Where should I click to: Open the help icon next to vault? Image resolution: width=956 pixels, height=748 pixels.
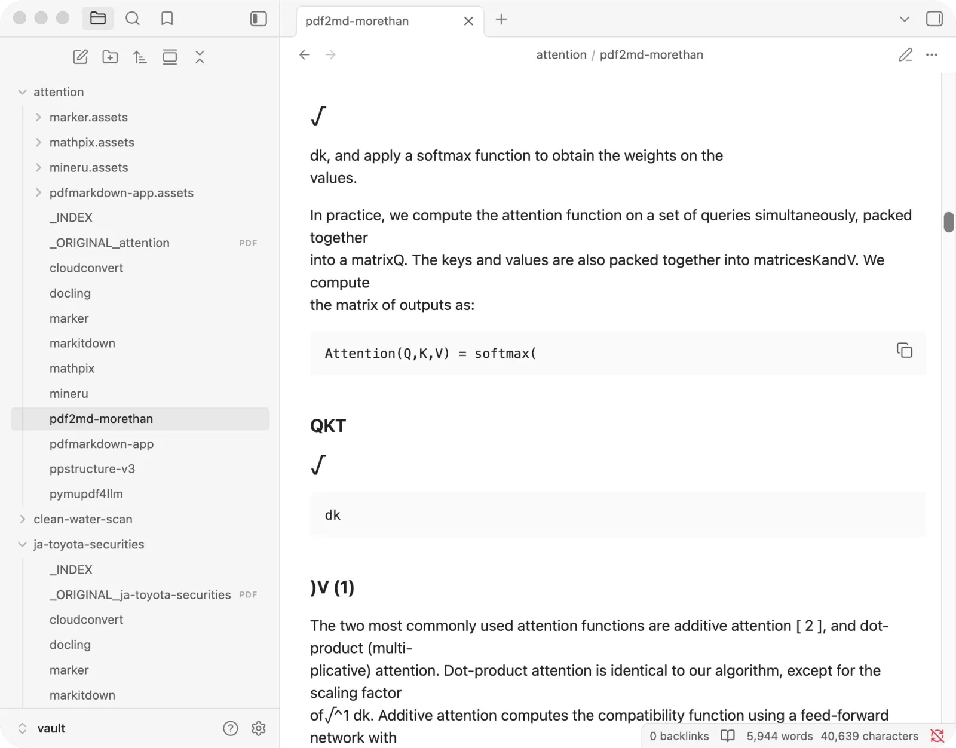[230, 728]
